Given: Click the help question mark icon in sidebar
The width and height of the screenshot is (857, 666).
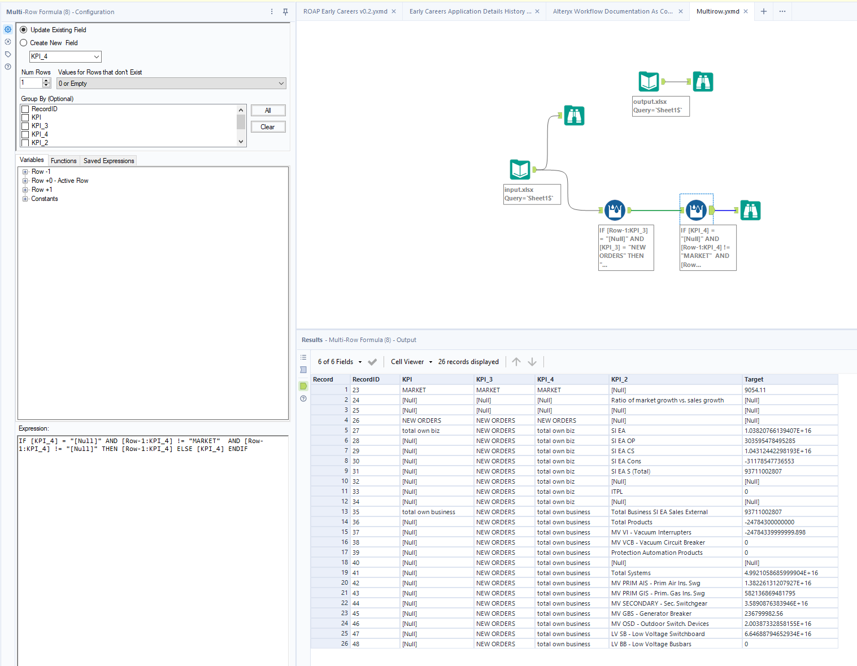Looking at the screenshot, I should (x=7, y=67).
